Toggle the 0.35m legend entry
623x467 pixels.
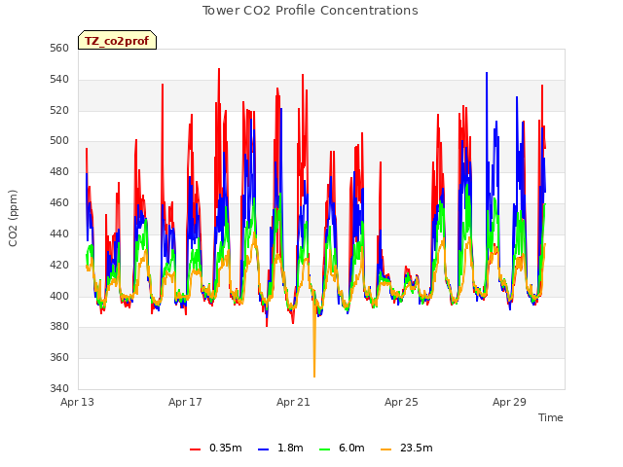tap(216, 448)
